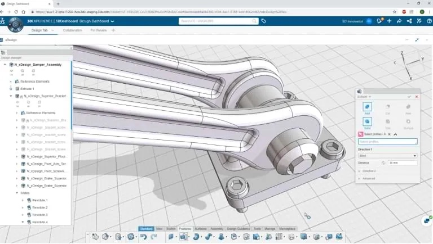The image size is (433, 244).
Task: Expand the N_xDesign_Superior_Pivot tree item
Action: coord(16,156)
